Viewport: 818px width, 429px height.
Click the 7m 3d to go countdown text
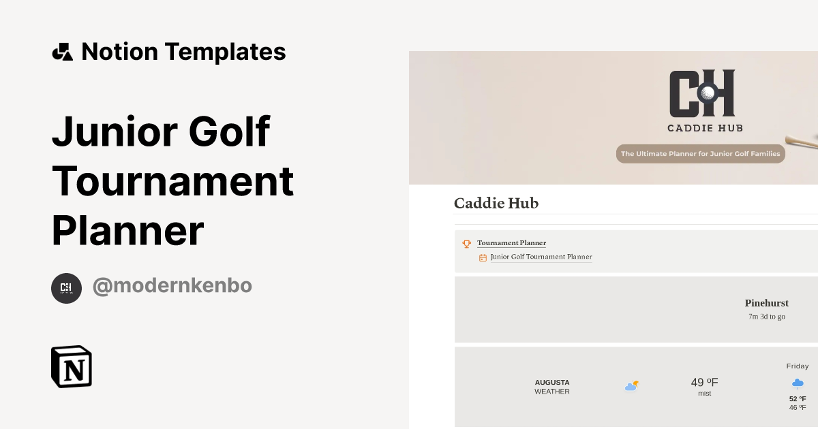coord(766,317)
